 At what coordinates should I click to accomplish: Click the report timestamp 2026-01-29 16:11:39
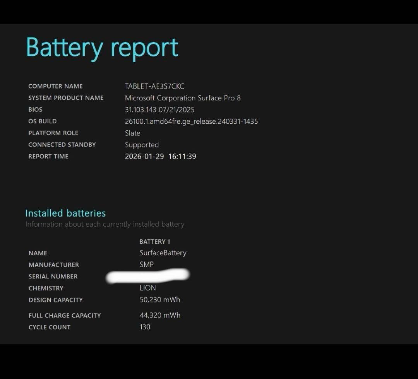pyautogui.click(x=161, y=157)
